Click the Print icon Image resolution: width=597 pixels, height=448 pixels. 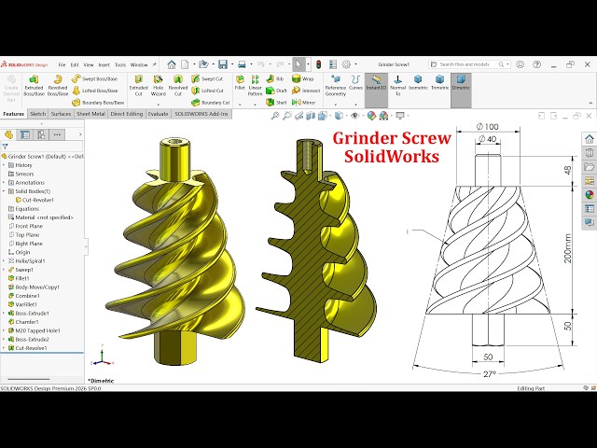(x=242, y=64)
